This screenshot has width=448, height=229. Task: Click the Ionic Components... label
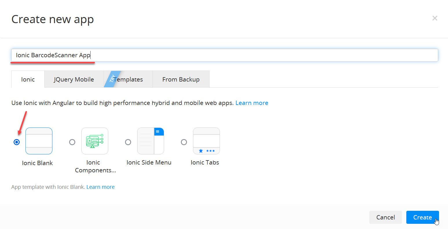click(95, 166)
